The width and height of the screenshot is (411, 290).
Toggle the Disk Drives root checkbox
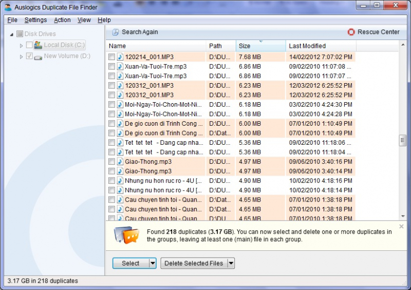20,33
